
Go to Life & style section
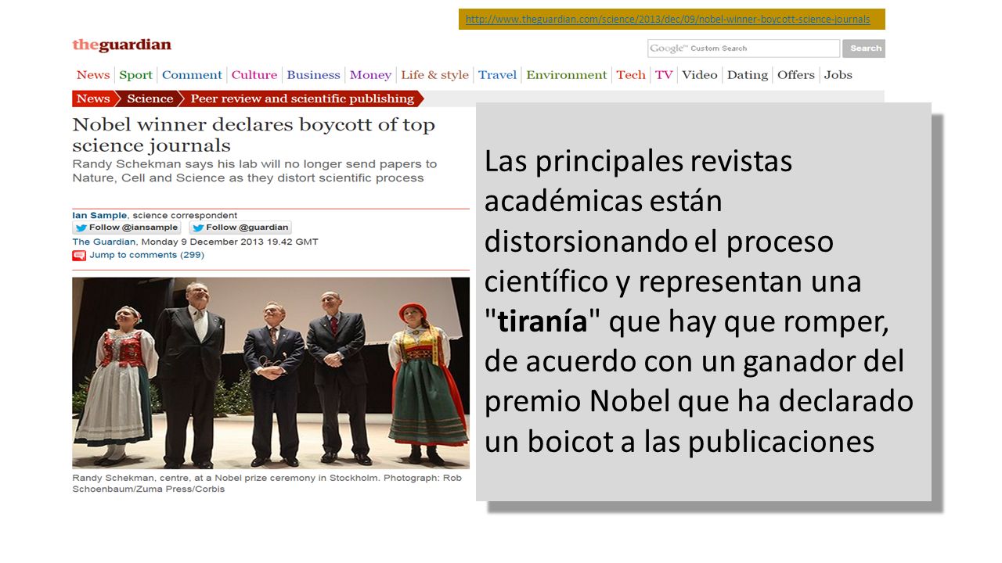(x=434, y=75)
